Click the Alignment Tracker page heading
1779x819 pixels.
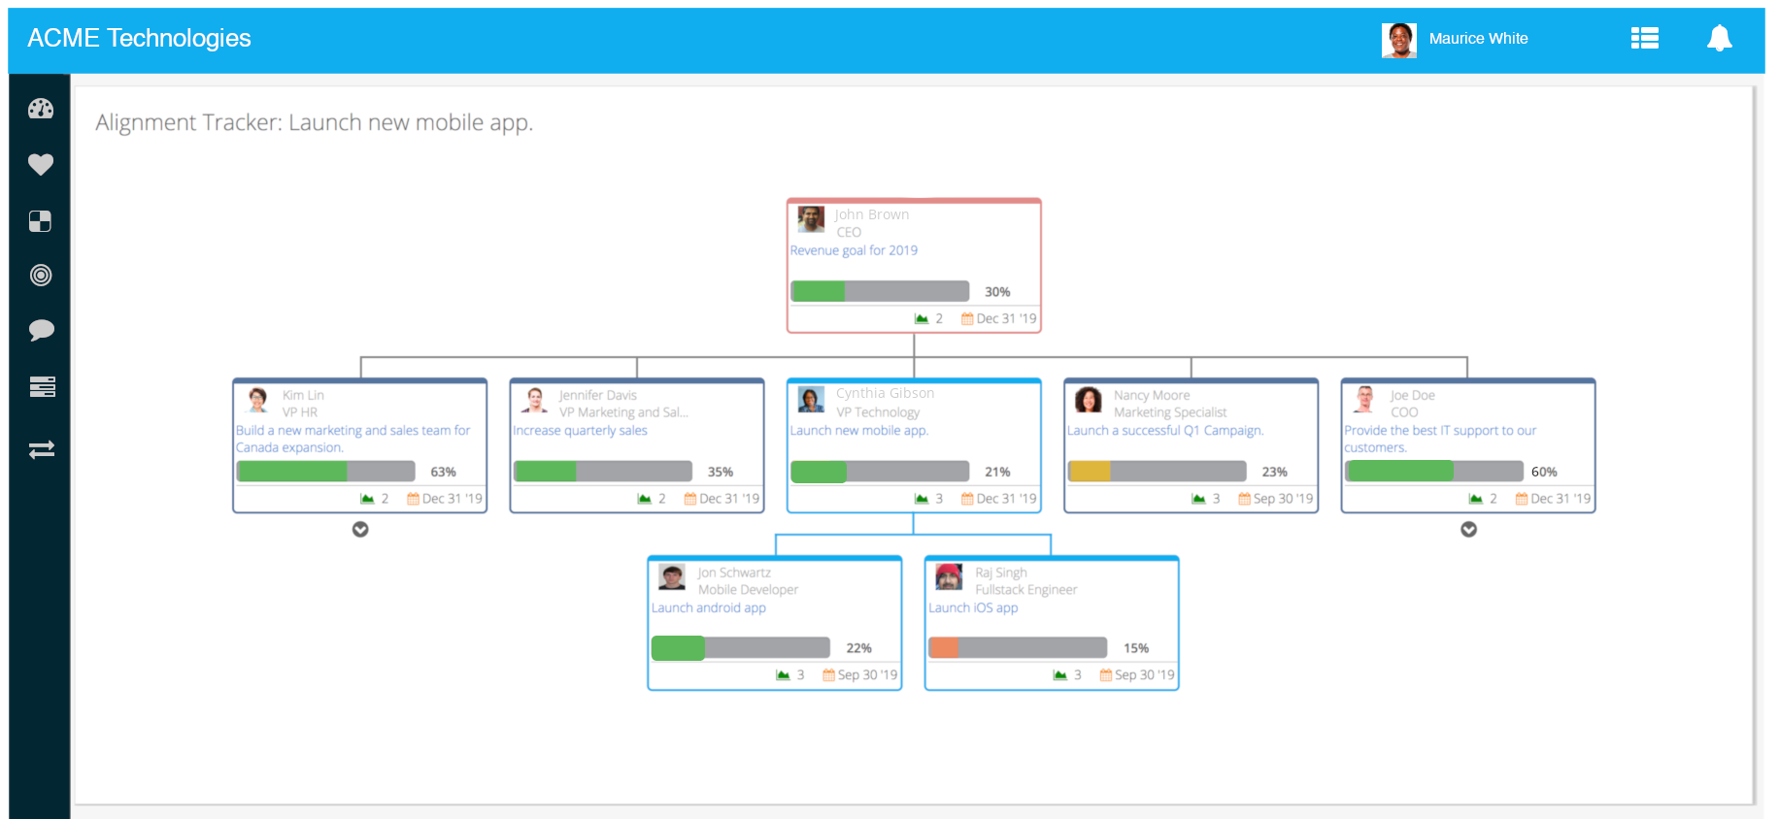(x=314, y=122)
